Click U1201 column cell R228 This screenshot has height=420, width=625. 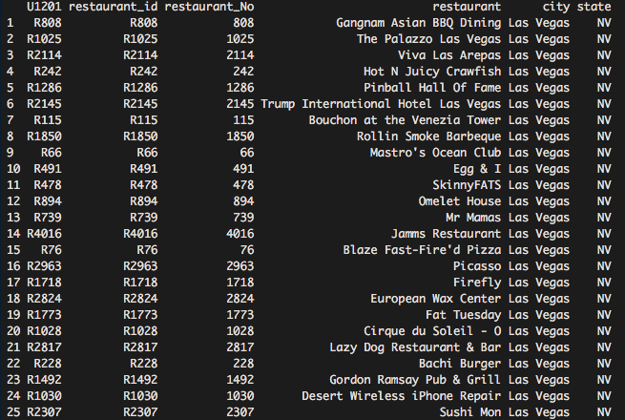tap(48, 365)
